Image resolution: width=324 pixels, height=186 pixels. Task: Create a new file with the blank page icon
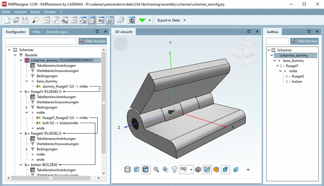pyautogui.click(x=7, y=20)
